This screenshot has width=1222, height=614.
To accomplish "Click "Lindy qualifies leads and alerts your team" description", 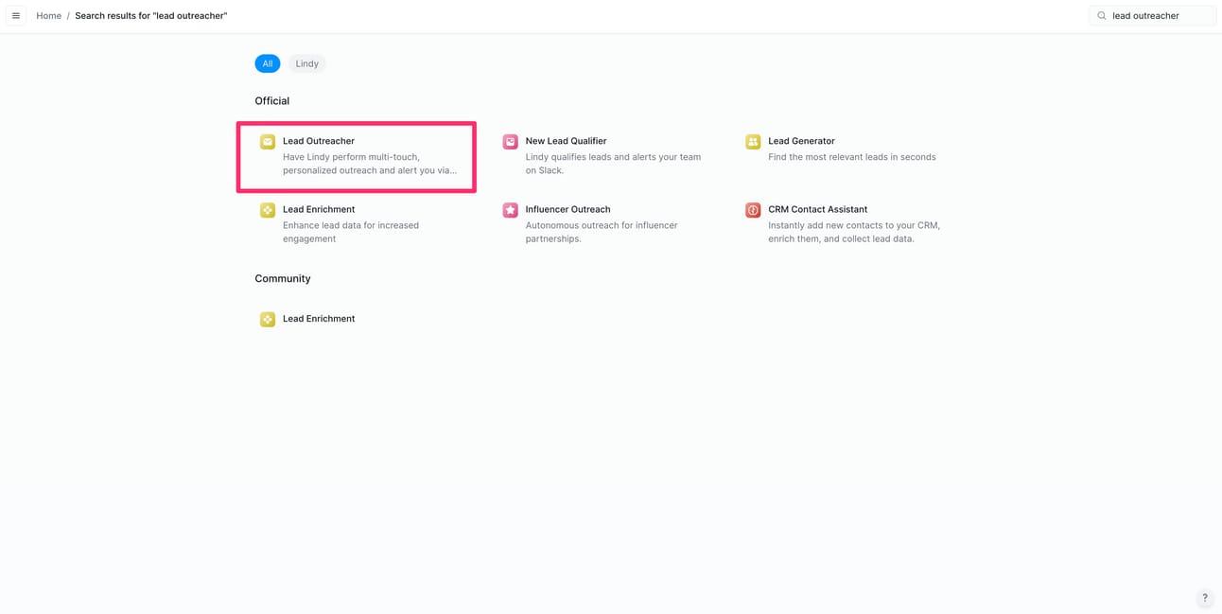I will [x=613, y=164].
